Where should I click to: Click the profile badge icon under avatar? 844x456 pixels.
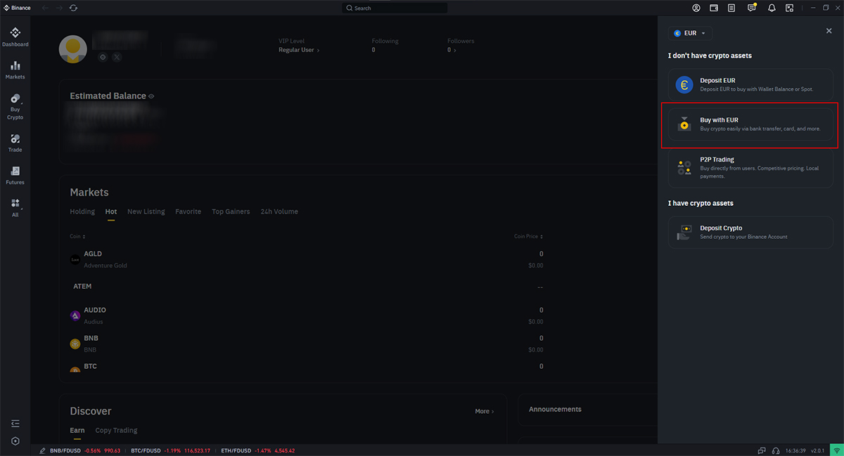pyautogui.click(x=103, y=57)
